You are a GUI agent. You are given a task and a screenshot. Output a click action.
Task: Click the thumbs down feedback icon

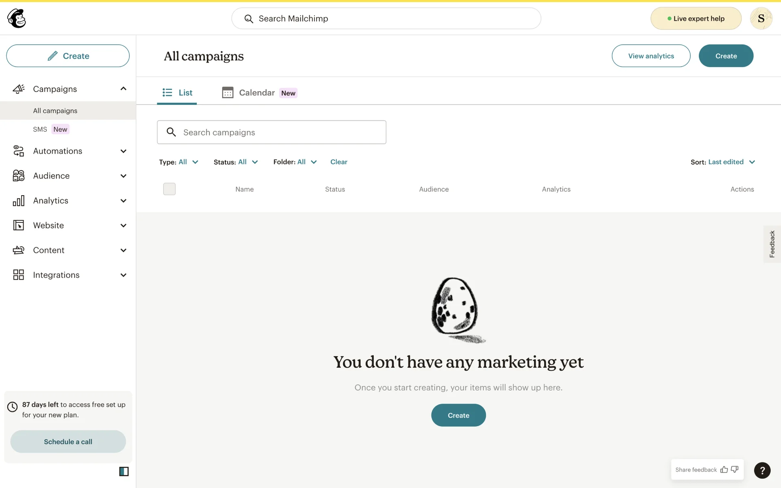(x=735, y=470)
